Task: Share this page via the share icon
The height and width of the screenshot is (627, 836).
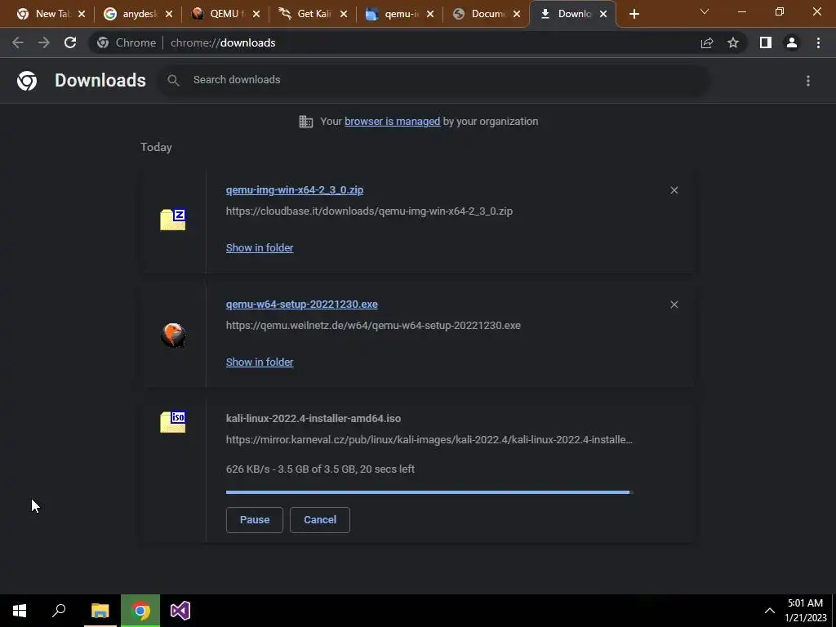Action: [x=707, y=42]
